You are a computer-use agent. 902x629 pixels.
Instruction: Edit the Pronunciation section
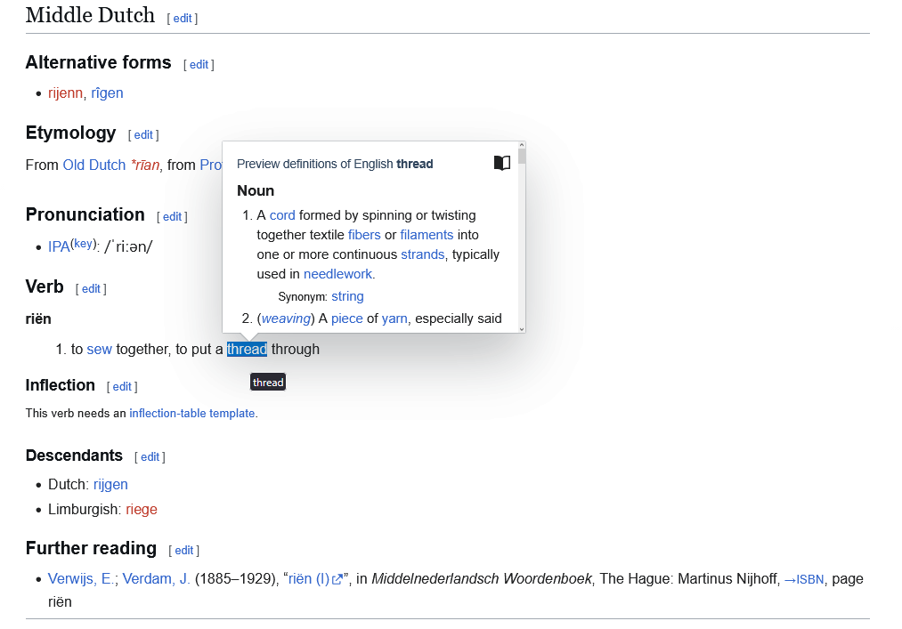(x=172, y=217)
